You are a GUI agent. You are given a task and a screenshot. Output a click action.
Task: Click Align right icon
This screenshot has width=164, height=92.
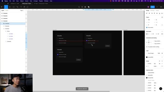(152, 13)
